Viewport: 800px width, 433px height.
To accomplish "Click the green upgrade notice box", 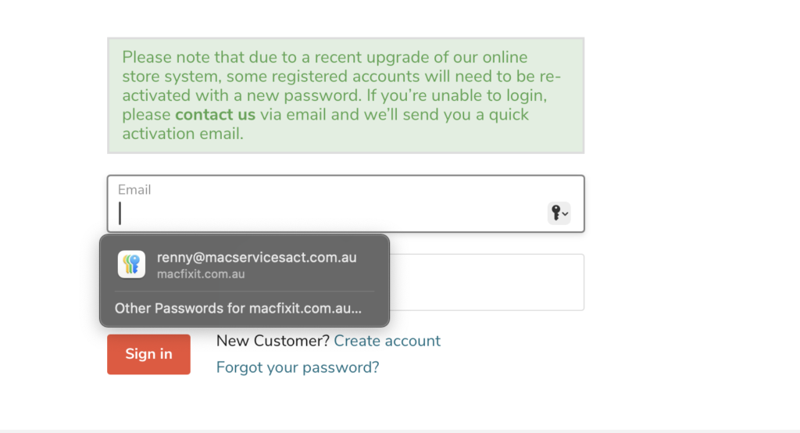I will [x=345, y=95].
